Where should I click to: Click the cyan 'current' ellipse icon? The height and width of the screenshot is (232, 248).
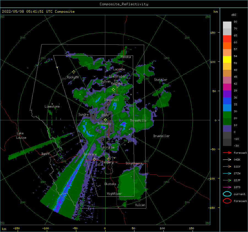click(227, 194)
